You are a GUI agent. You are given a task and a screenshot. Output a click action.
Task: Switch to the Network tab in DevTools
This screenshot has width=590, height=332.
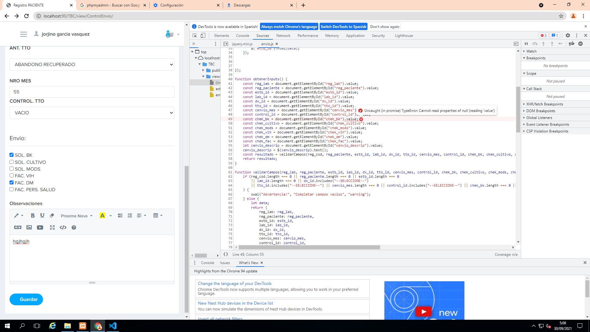coord(283,36)
